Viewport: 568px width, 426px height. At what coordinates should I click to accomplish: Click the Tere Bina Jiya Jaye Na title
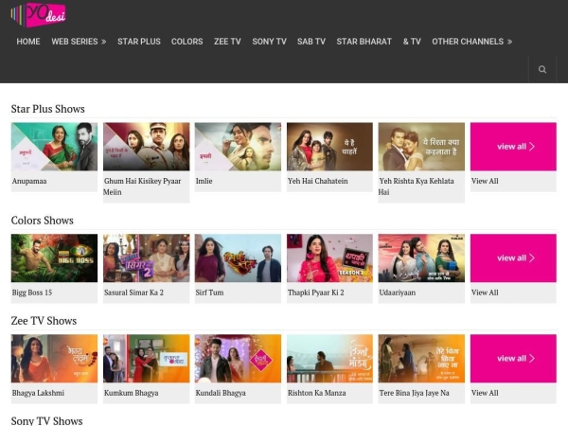414,393
